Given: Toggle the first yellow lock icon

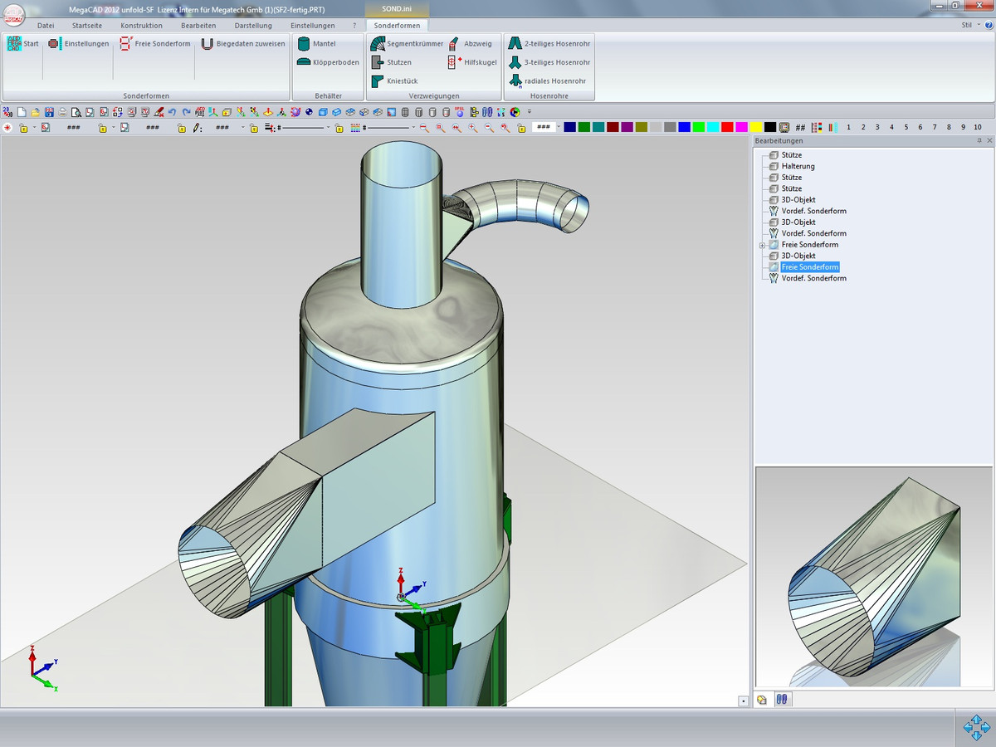Looking at the screenshot, I should [23, 128].
